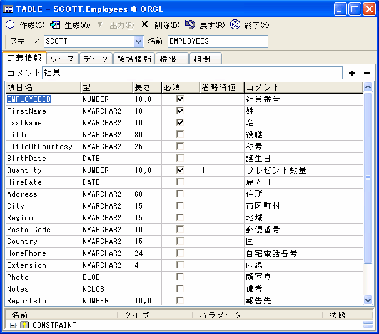Check 必須 for HireDate row
Viewport: 379px width, 334px height.
point(180,182)
